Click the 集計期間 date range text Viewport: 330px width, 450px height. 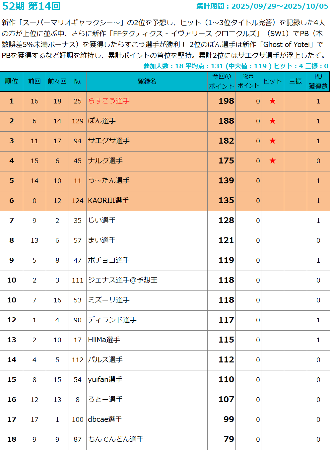click(x=262, y=6)
